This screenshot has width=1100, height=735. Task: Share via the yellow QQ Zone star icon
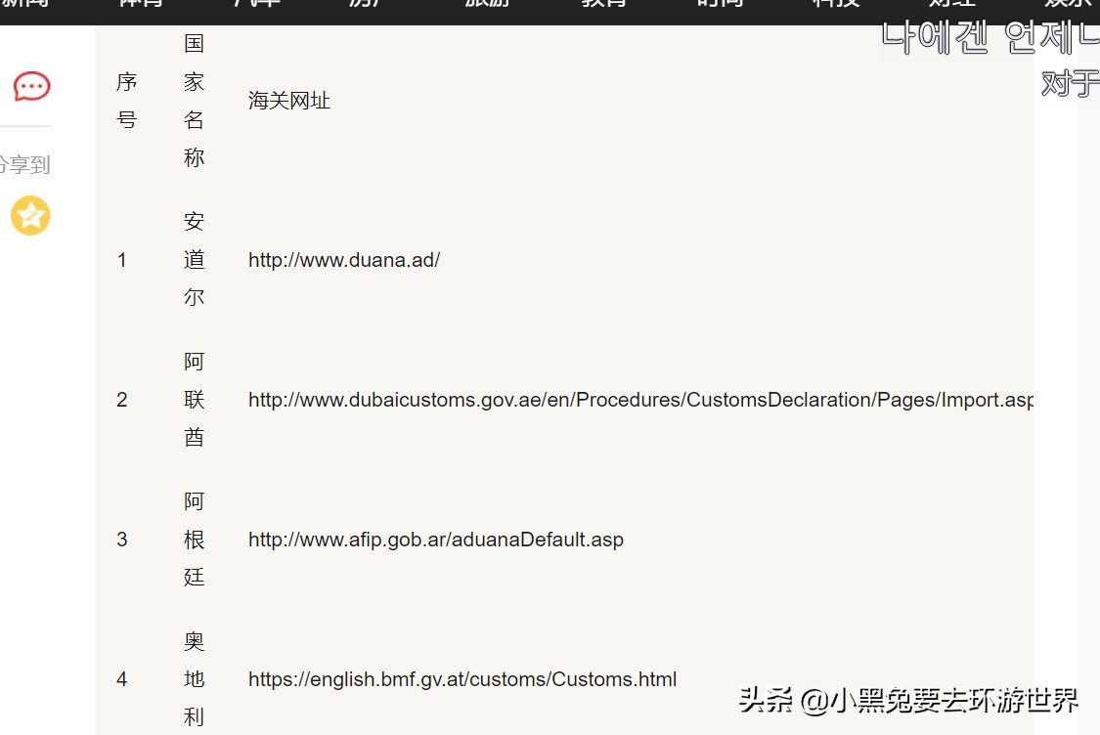click(x=29, y=216)
